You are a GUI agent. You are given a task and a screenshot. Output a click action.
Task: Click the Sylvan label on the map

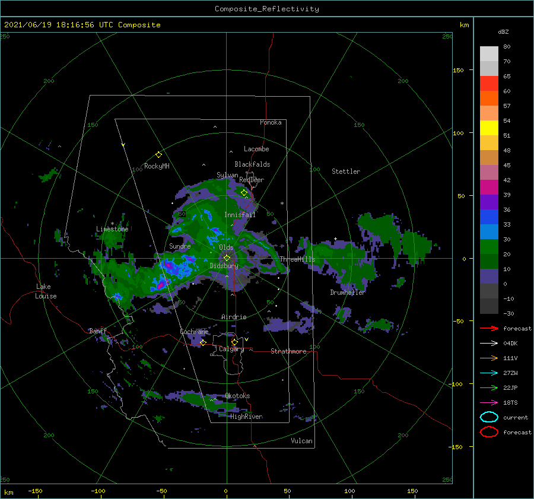(227, 175)
